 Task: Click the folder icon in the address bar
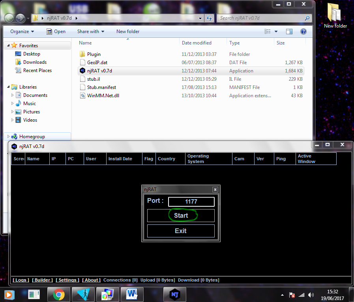(x=36, y=18)
